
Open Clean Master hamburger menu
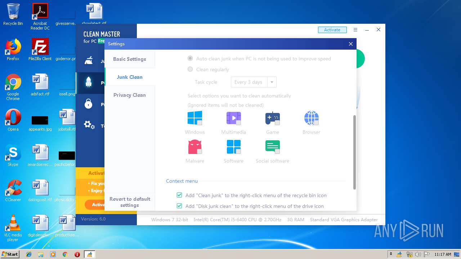coord(355,30)
